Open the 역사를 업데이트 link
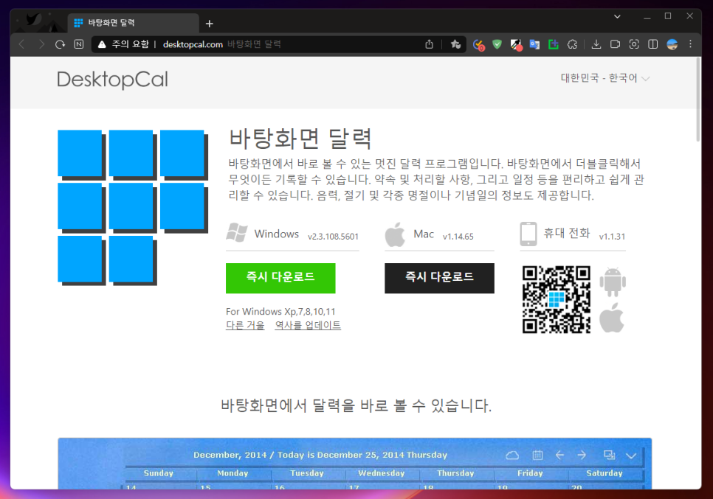This screenshot has width=713, height=499. tap(308, 325)
